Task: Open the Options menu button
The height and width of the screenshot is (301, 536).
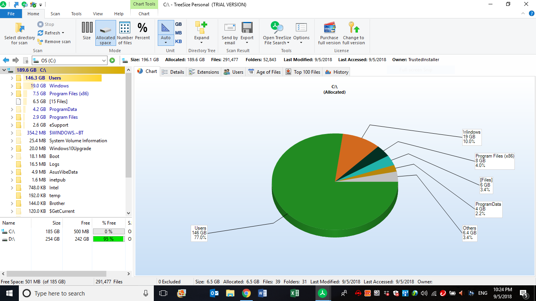Action: click(301, 33)
